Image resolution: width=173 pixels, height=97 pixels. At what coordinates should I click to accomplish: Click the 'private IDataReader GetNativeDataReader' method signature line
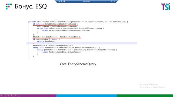(78, 22)
